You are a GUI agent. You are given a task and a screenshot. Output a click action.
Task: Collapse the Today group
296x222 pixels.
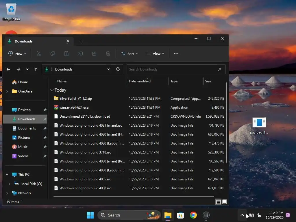(x=52, y=90)
